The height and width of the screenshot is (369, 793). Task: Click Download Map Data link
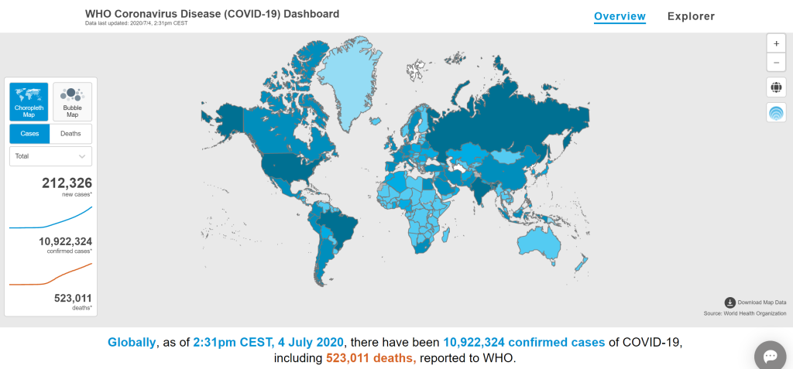tap(762, 302)
